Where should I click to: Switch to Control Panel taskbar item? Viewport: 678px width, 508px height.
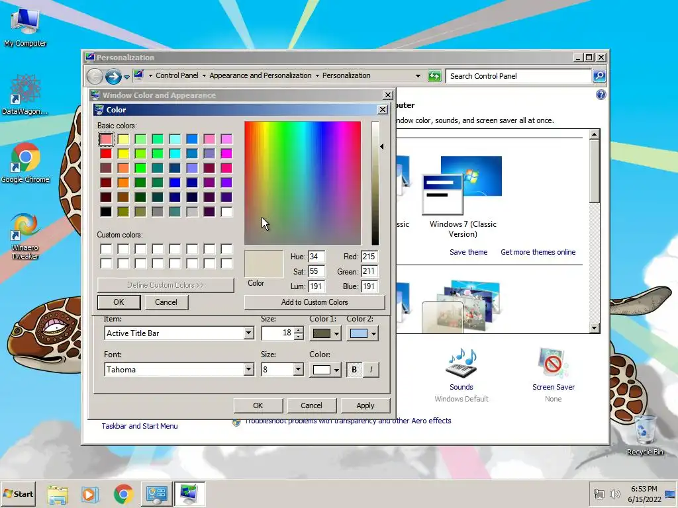(x=156, y=493)
